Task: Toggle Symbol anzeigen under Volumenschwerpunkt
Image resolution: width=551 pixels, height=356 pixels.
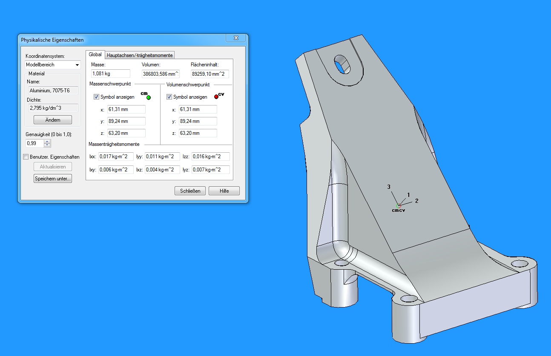Action: [x=169, y=97]
